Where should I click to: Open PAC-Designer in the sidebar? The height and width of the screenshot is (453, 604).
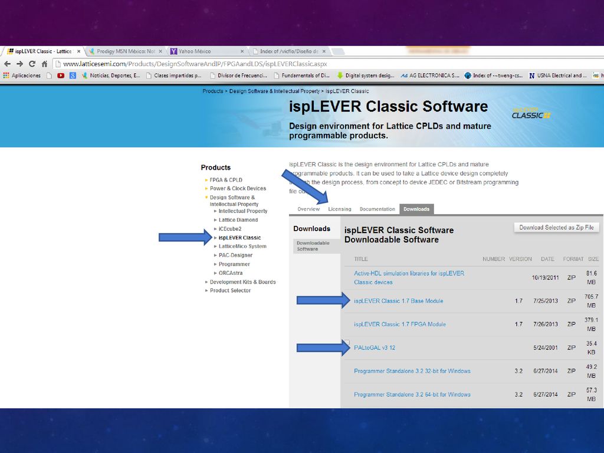(x=235, y=255)
